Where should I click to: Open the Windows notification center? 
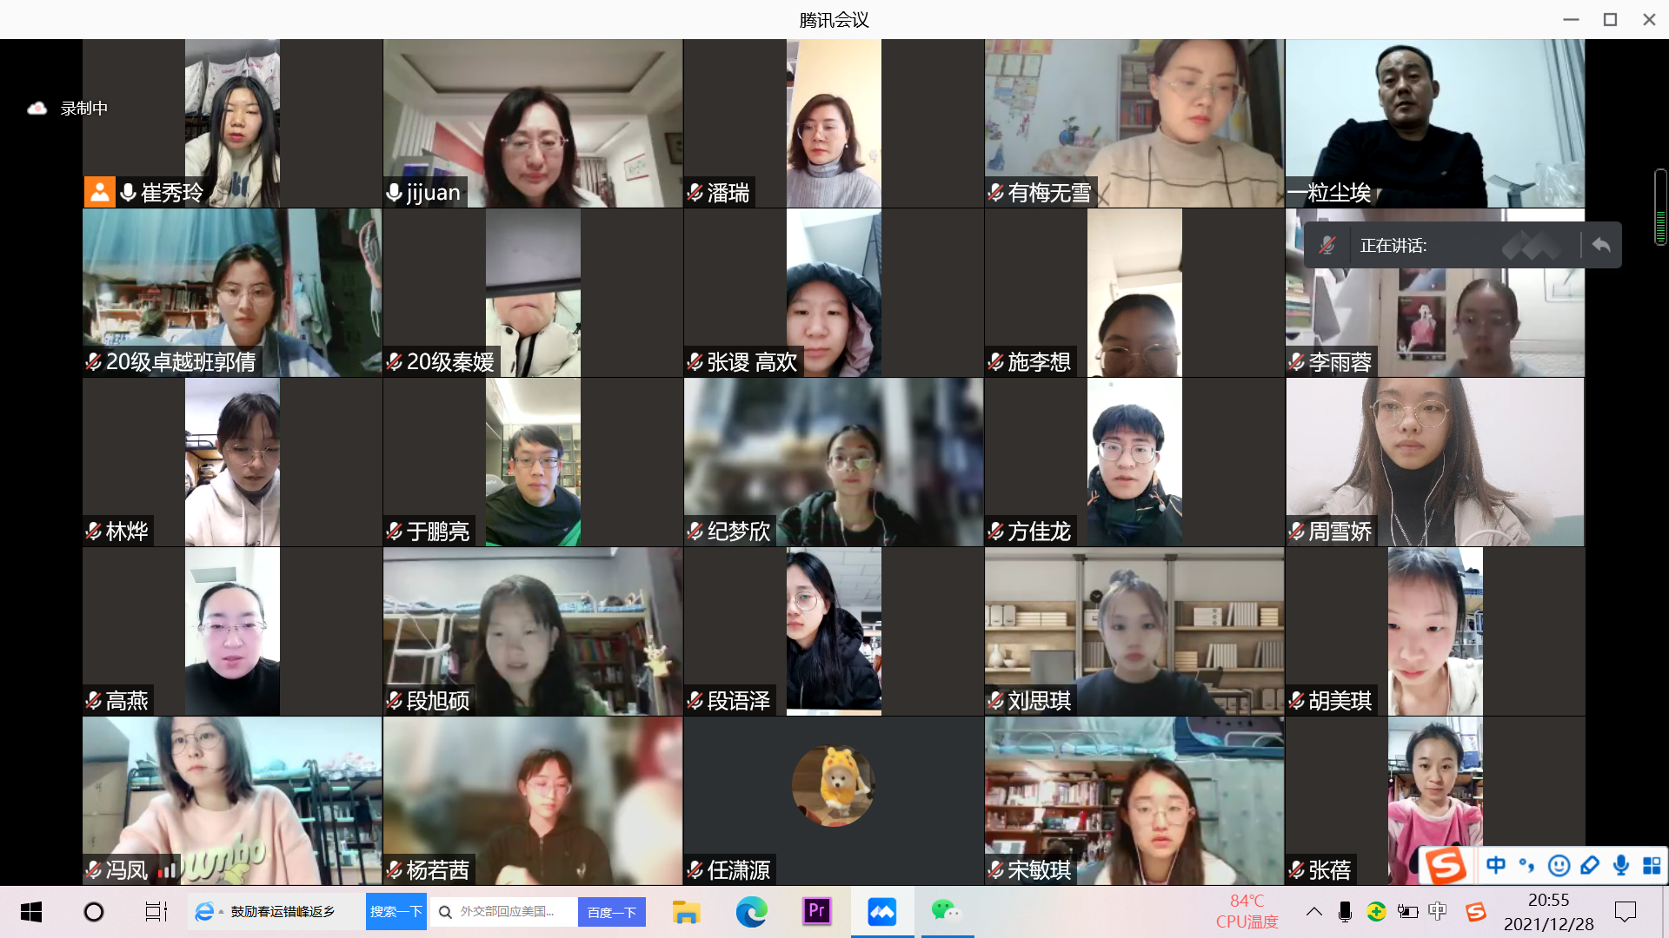tap(1625, 911)
